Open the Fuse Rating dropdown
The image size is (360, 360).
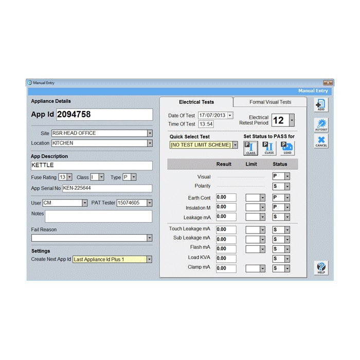pos(69,177)
